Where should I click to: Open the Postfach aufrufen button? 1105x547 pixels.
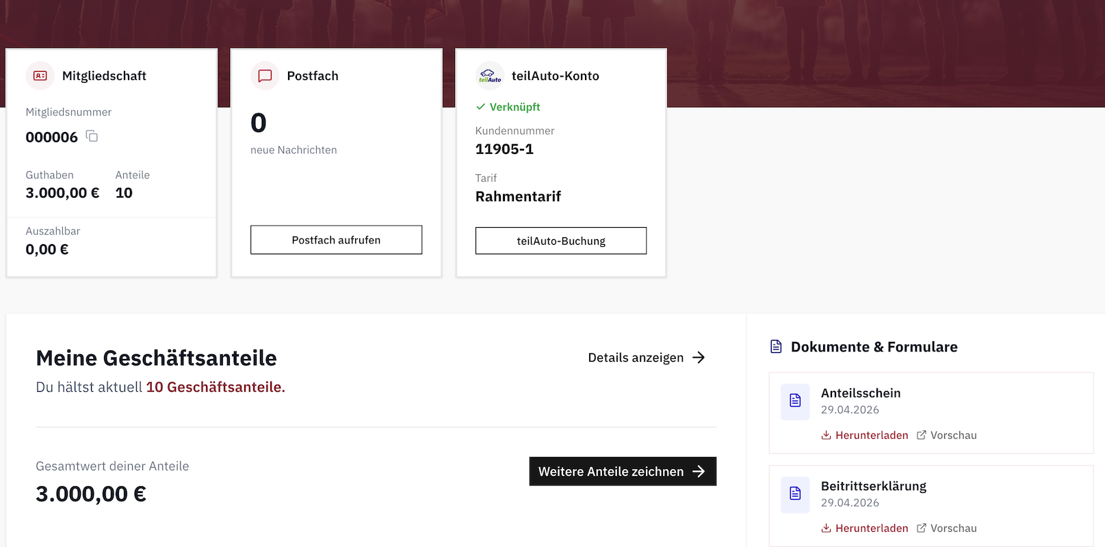[x=336, y=240]
